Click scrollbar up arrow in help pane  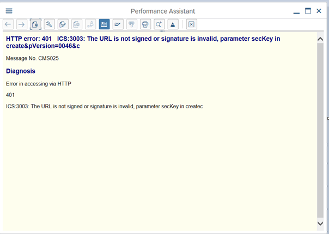pyautogui.click(x=320, y=39)
